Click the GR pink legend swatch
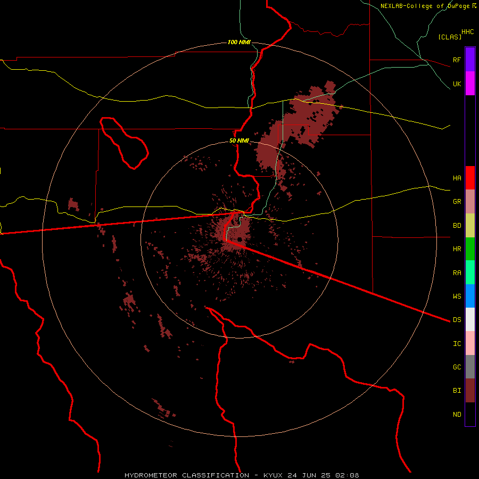479x479 pixels. point(470,201)
